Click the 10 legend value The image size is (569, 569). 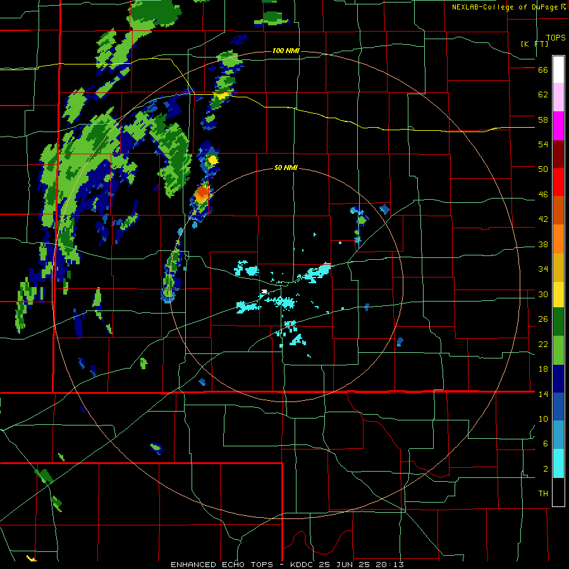pyautogui.click(x=543, y=419)
